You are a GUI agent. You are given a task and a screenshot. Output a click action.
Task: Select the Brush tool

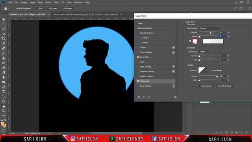point(4,53)
